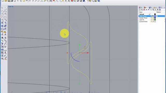
Task: Toggle the lock of Inside Thread layer
Action: (153, 16)
